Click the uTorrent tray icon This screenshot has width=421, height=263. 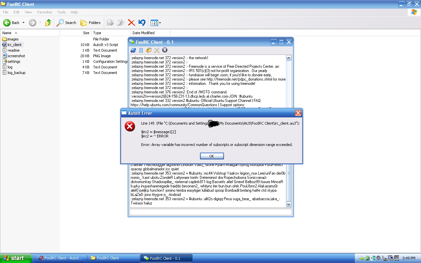click(367, 258)
